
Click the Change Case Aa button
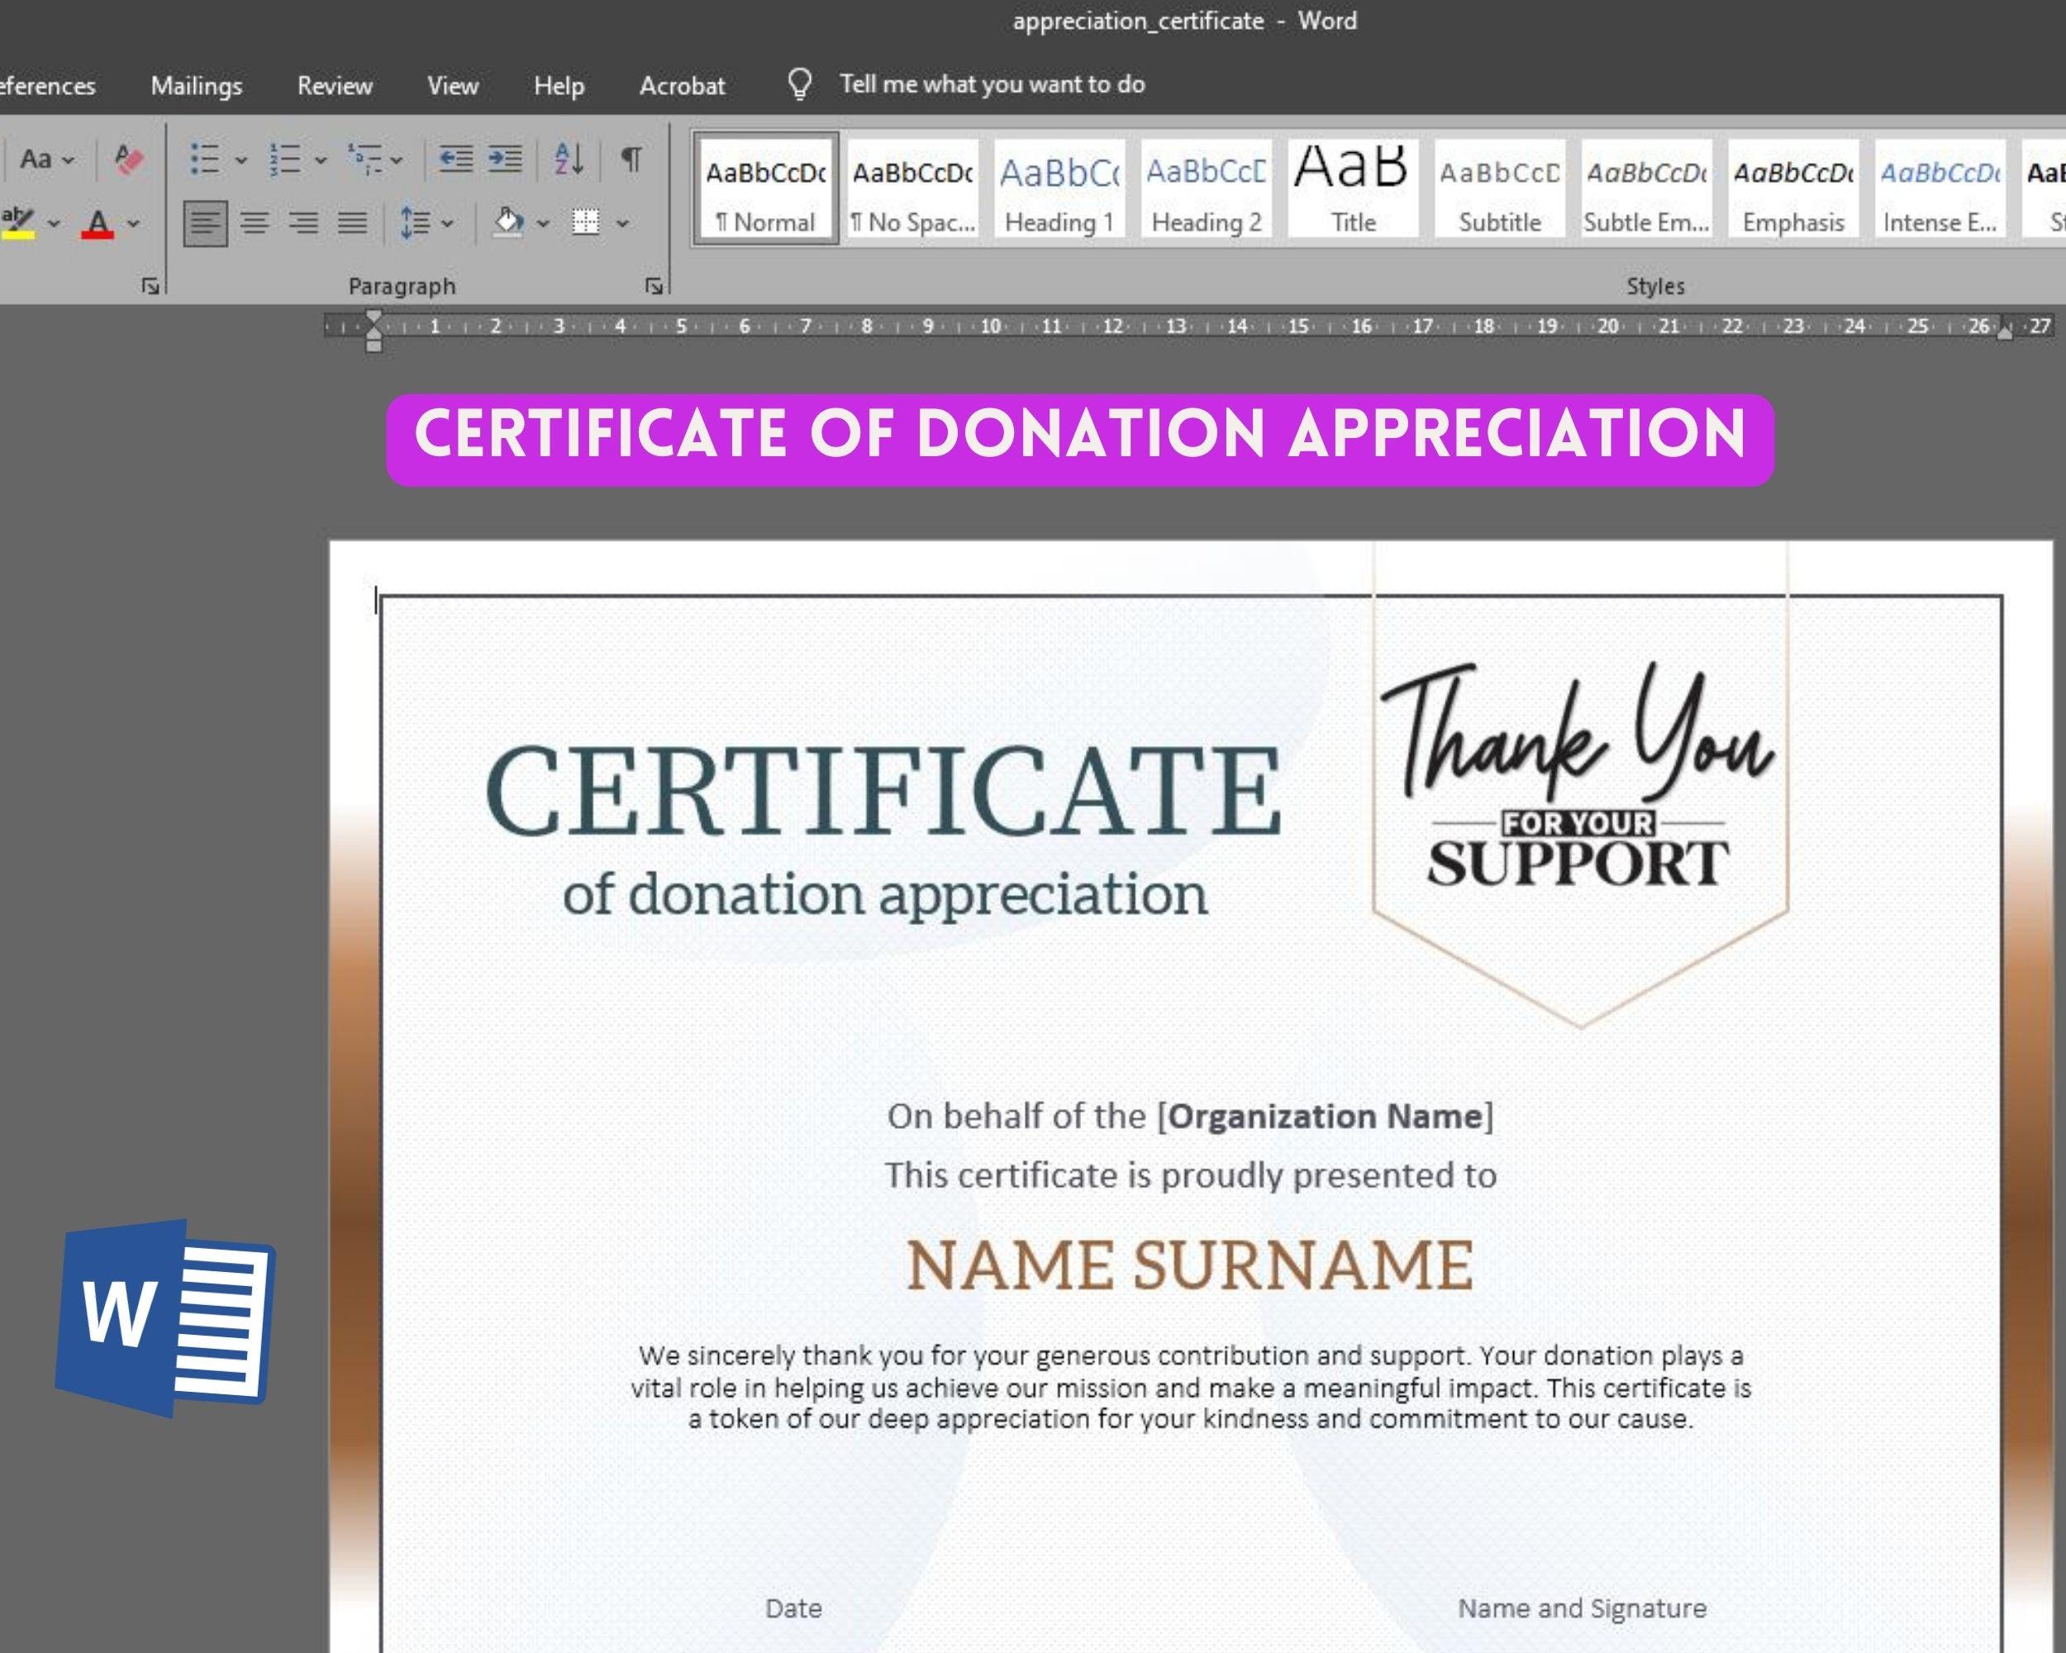coord(36,159)
